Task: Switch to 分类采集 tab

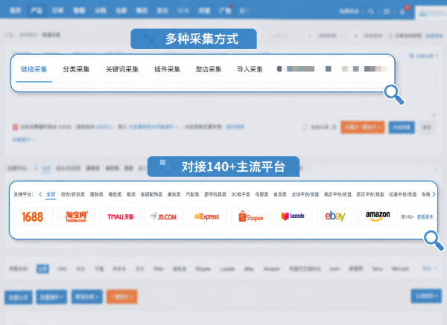Action: point(76,69)
